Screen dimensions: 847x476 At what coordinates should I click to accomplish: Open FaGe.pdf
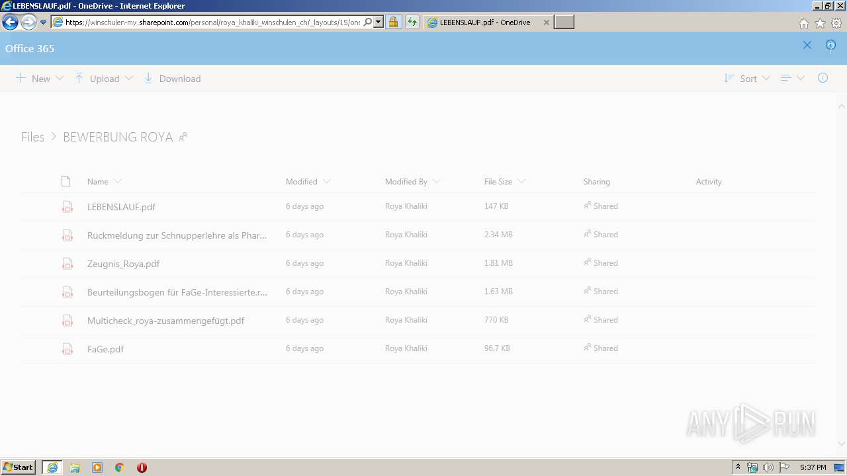[x=105, y=349]
